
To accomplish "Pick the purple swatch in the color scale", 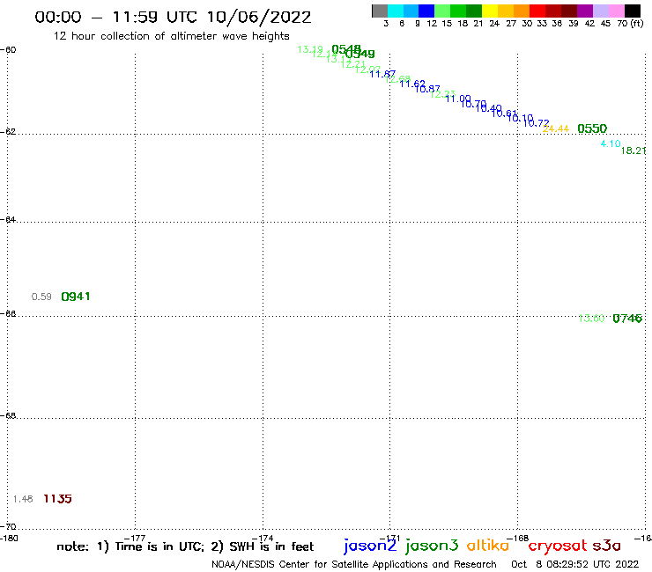I will coord(585,11).
